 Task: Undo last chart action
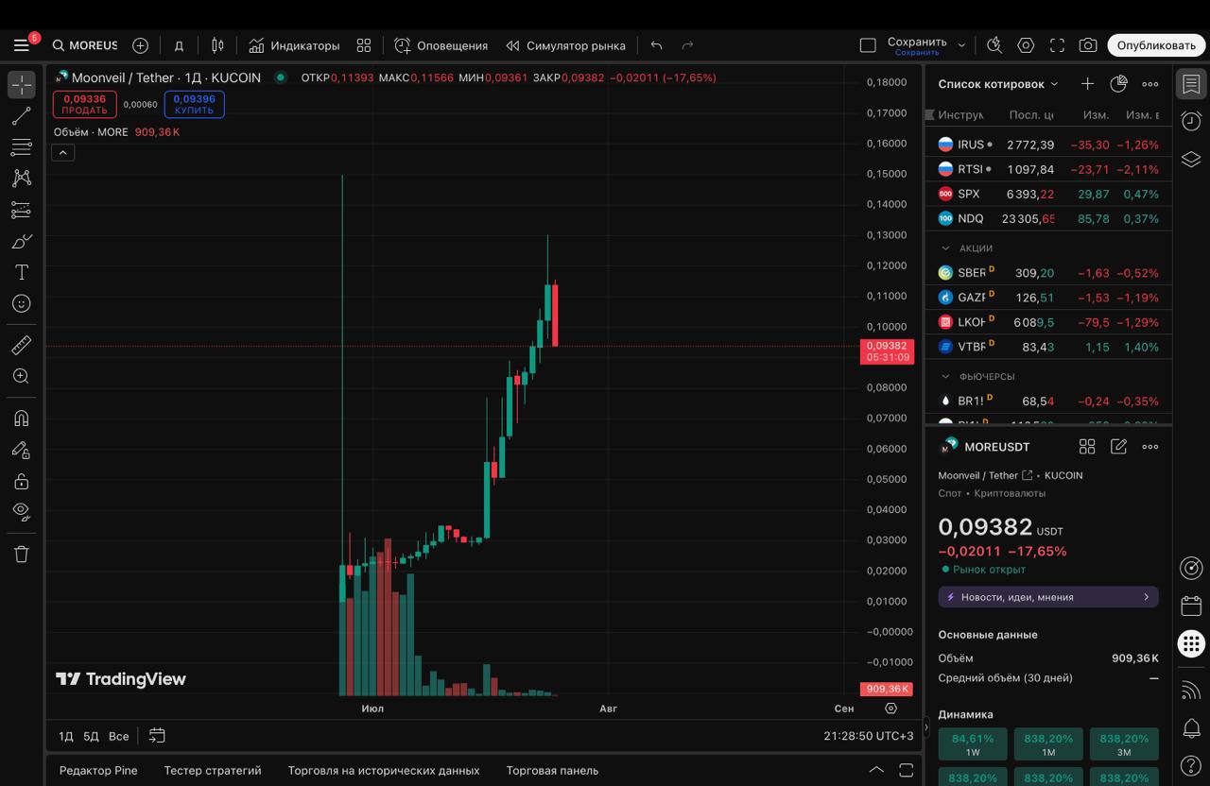[x=656, y=45]
